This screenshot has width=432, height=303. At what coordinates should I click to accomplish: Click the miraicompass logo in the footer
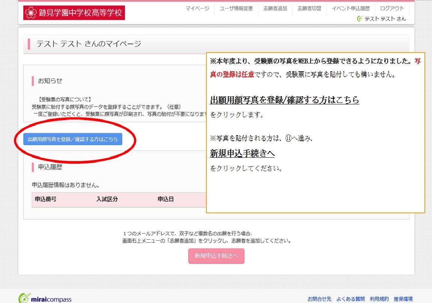pyautogui.click(x=45, y=298)
